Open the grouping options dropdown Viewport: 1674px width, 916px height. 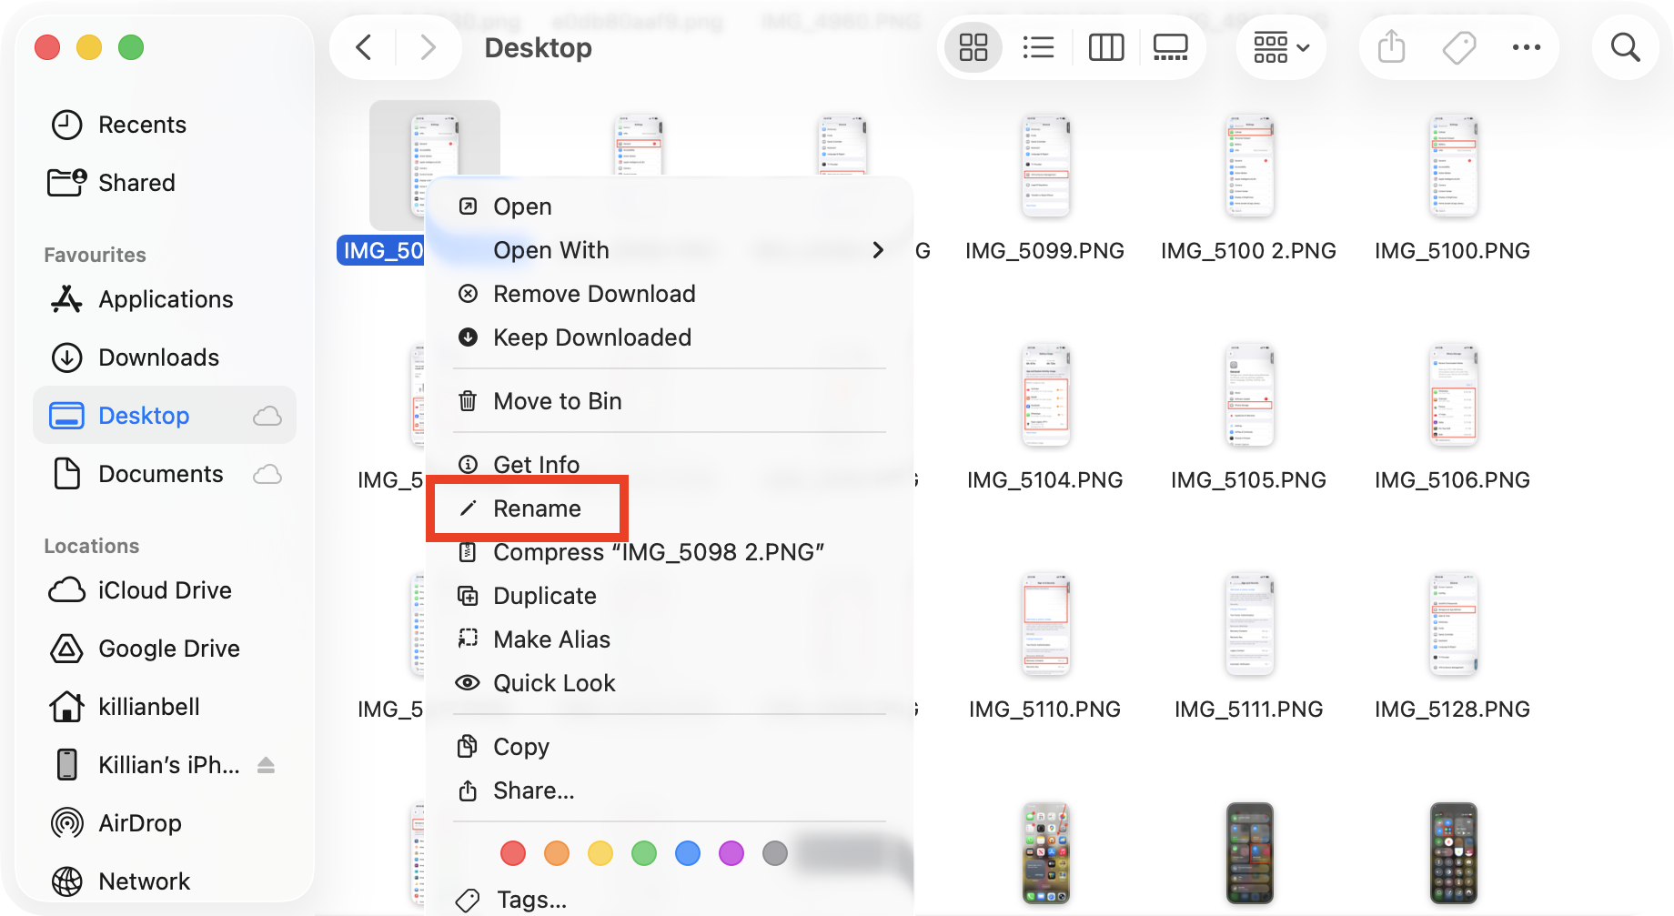pos(1279,47)
